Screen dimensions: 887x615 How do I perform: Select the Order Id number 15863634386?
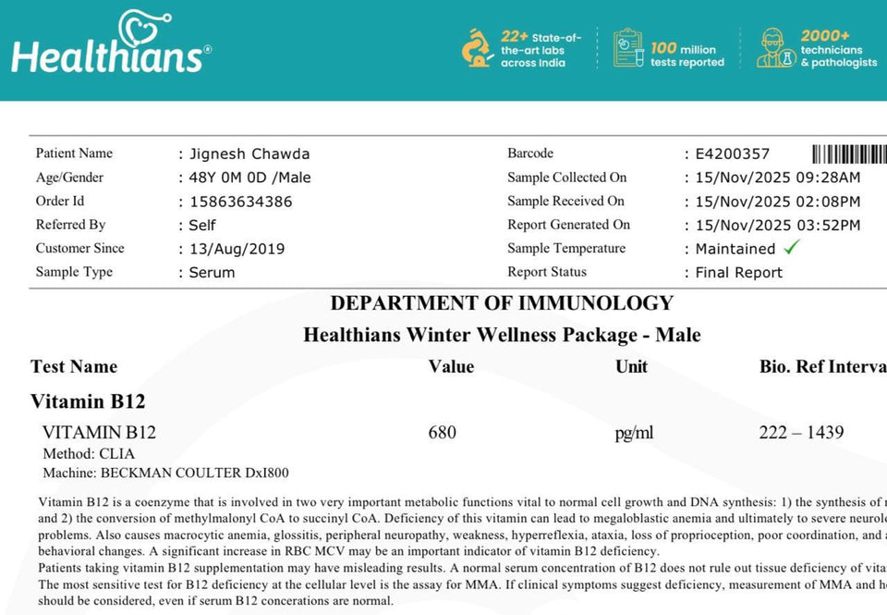coord(240,202)
